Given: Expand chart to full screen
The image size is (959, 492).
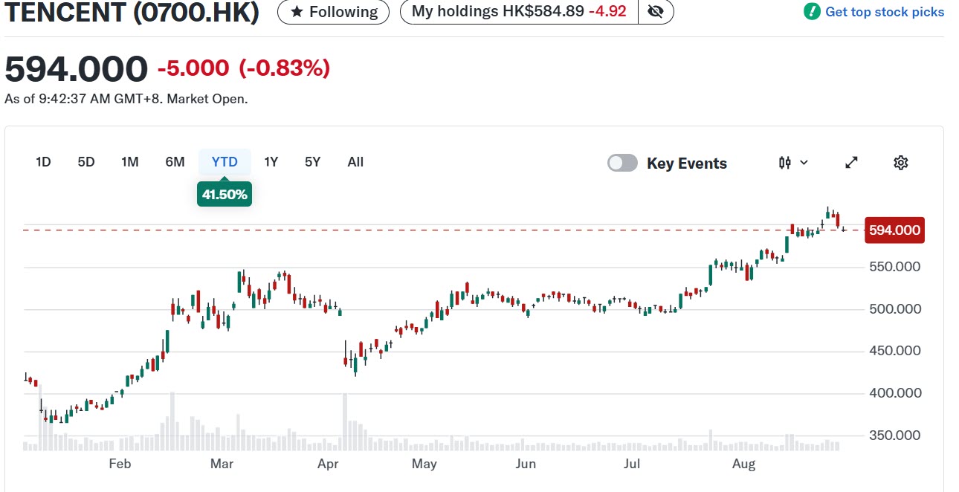Looking at the screenshot, I should coord(852,163).
